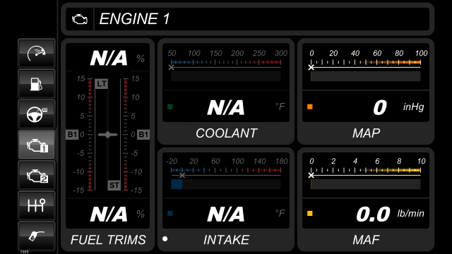The image size is (452, 254).
Task: Click the coolant N/A reading
Action: click(226, 108)
